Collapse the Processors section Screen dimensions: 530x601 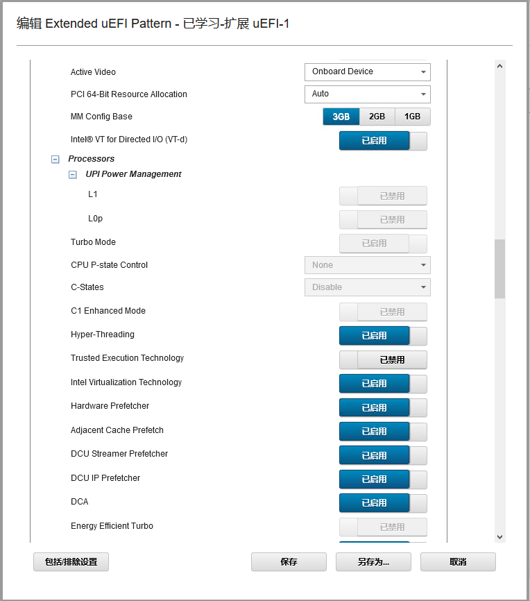[x=55, y=159]
